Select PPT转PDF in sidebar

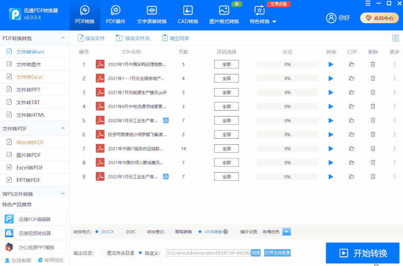point(35,180)
